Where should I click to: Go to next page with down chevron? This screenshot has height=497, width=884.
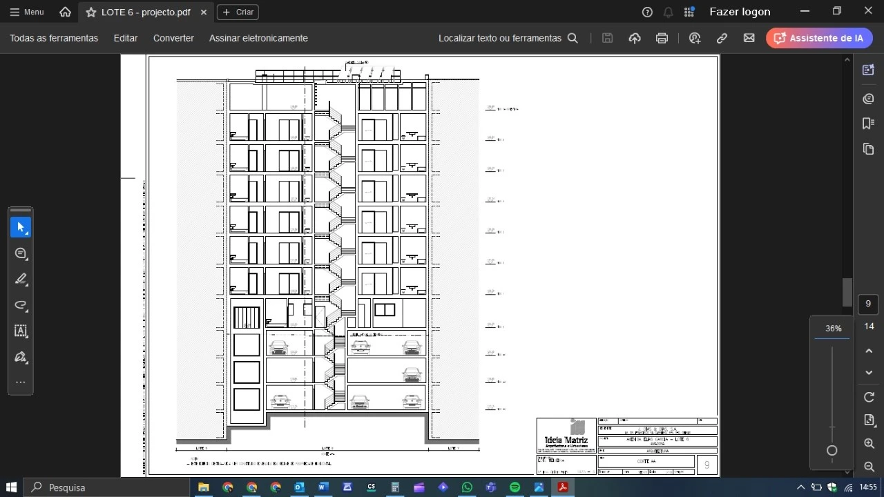click(x=869, y=373)
